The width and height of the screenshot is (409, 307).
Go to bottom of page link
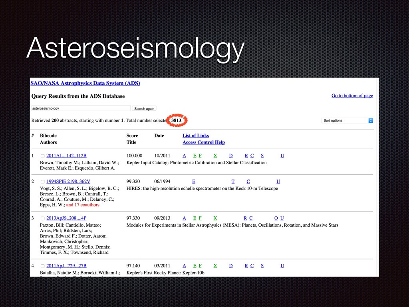point(352,96)
